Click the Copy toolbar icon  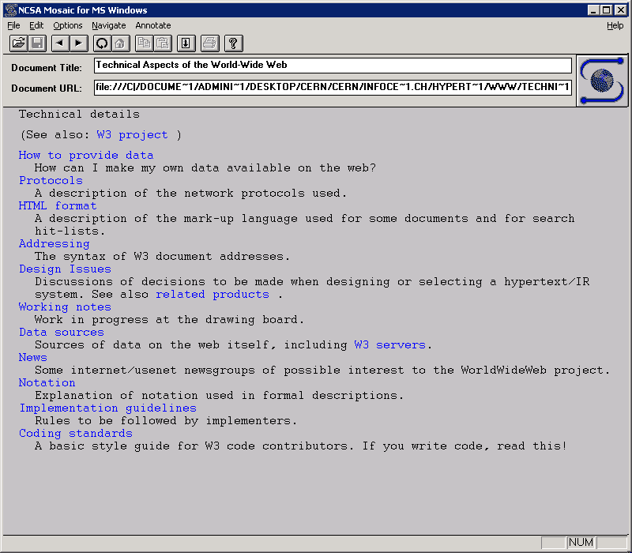145,43
